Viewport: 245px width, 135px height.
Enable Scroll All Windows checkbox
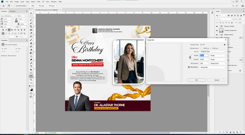(14, 6)
